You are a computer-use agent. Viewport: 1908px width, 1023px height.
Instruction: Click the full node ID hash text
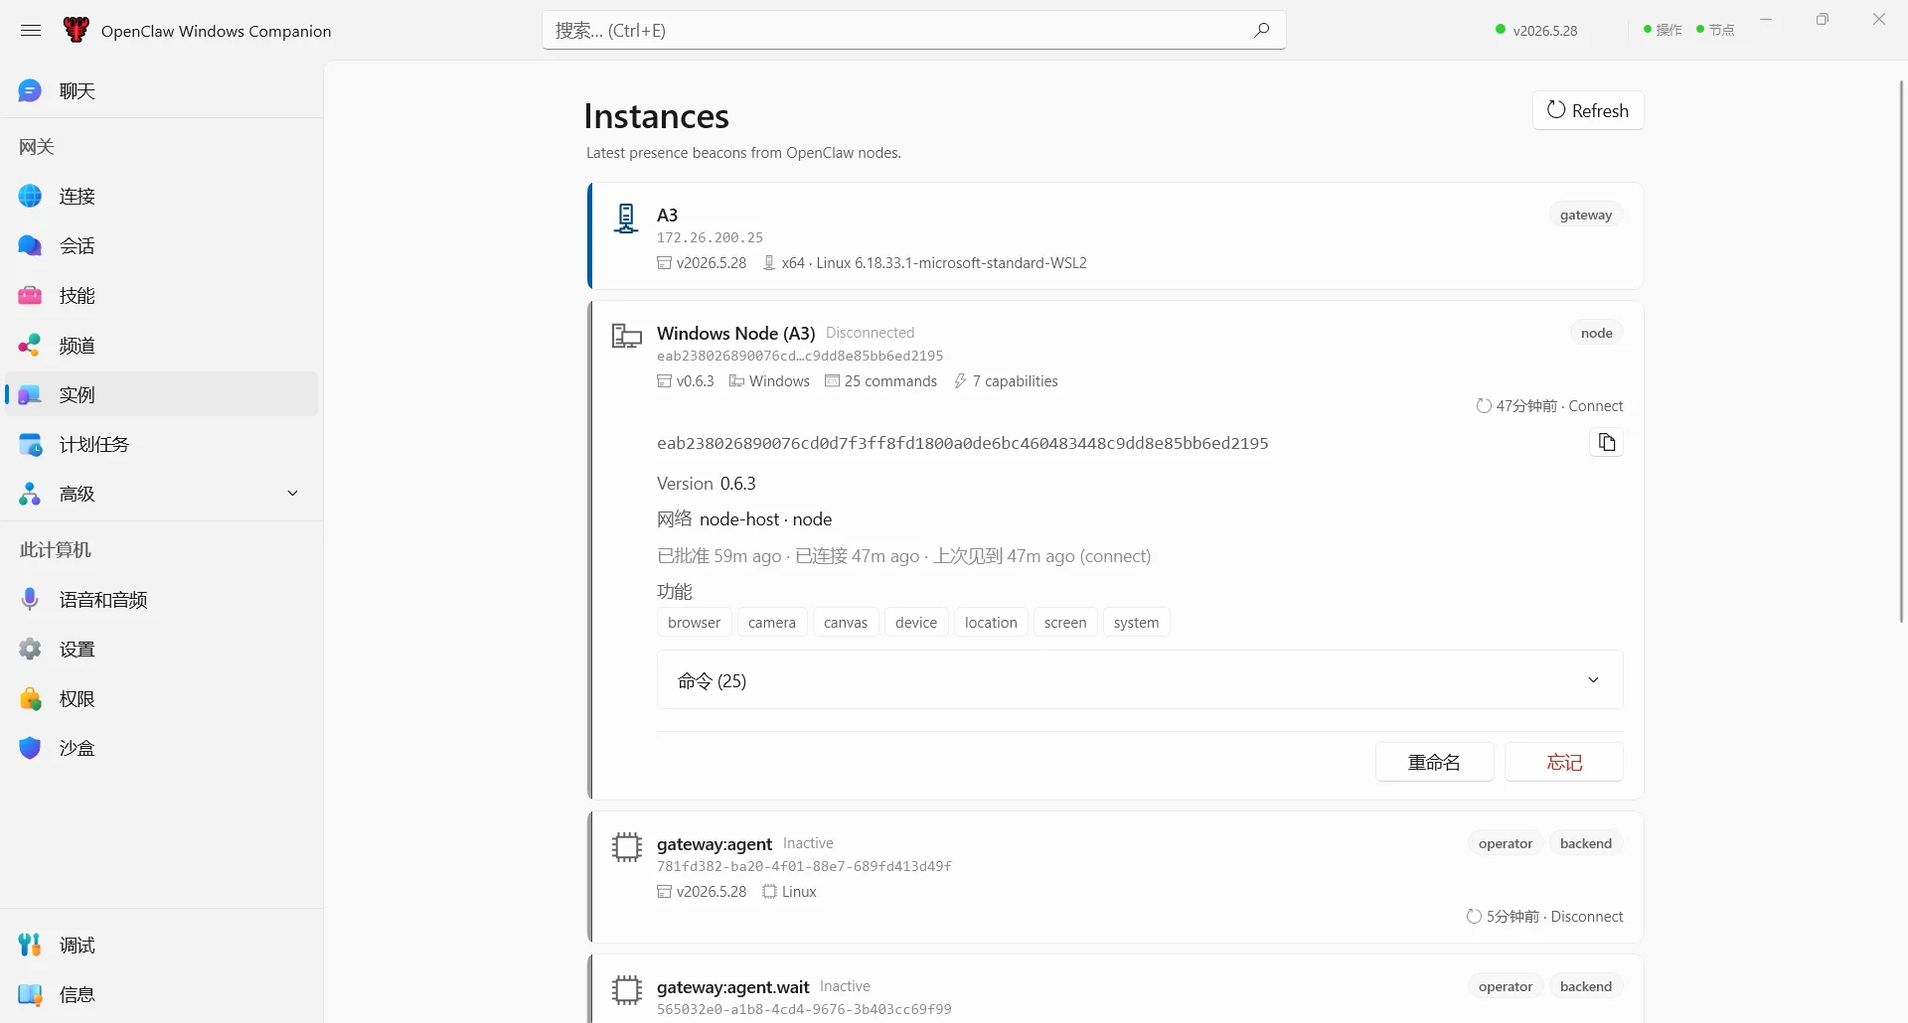[x=962, y=444]
